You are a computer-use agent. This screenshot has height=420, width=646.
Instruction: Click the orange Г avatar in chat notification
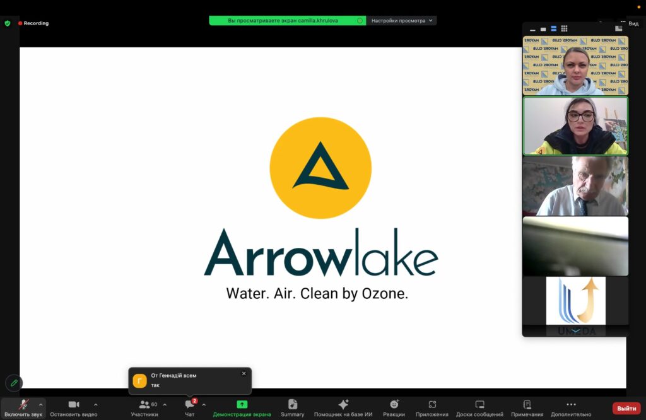click(x=139, y=381)
